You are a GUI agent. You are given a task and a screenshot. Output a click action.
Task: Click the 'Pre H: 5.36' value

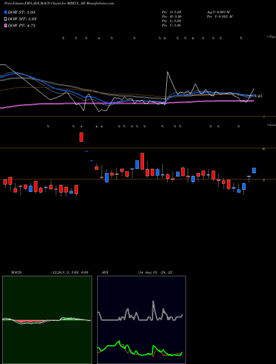(172, 17)
